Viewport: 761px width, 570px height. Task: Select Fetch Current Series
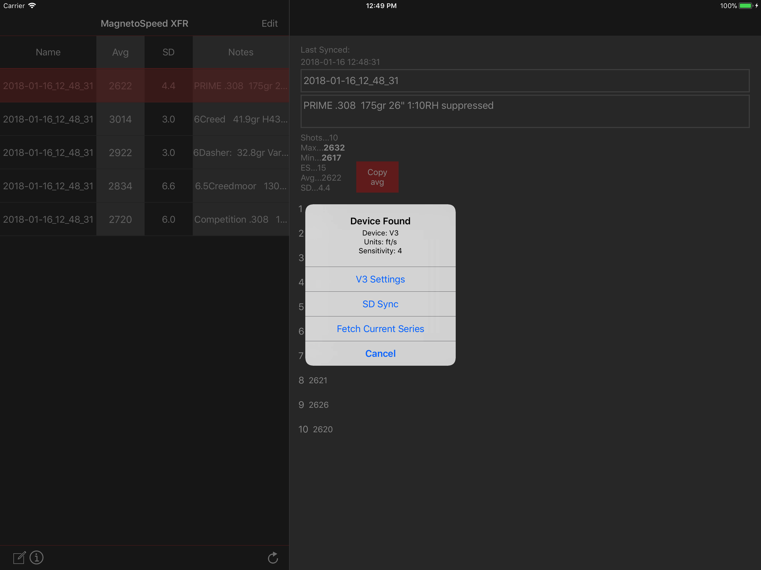coord(380,329)
